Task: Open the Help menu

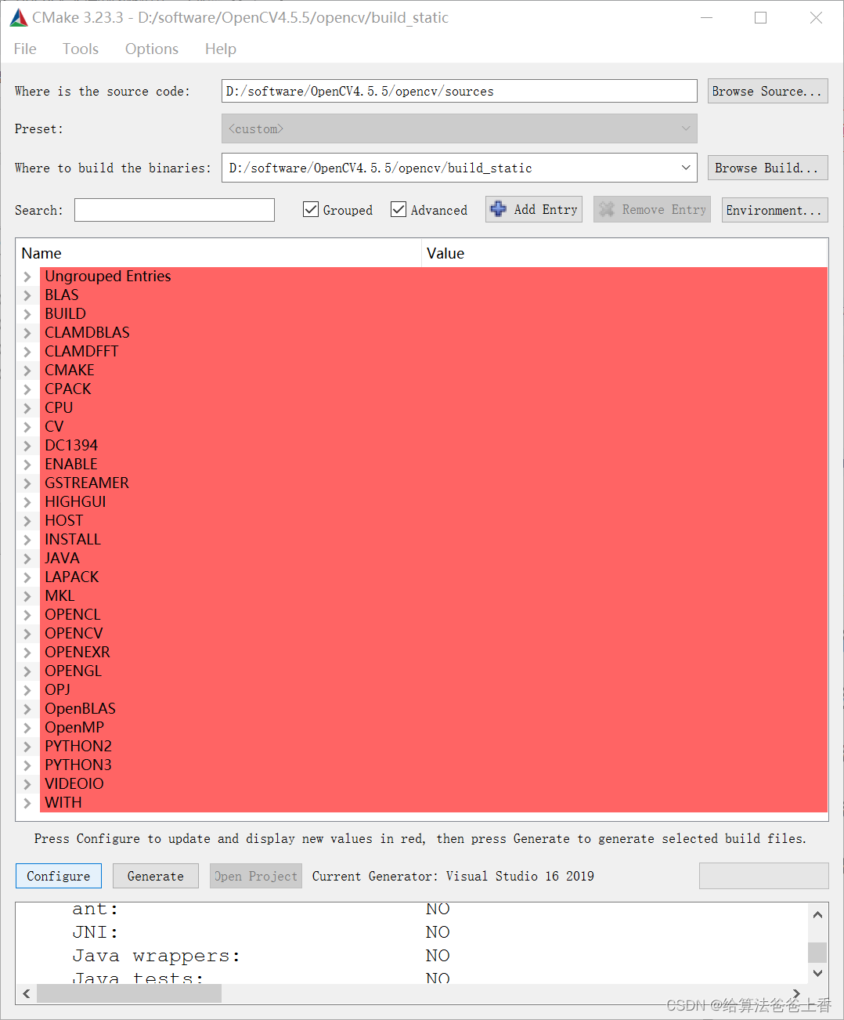Action: click(x=221, y=49)
